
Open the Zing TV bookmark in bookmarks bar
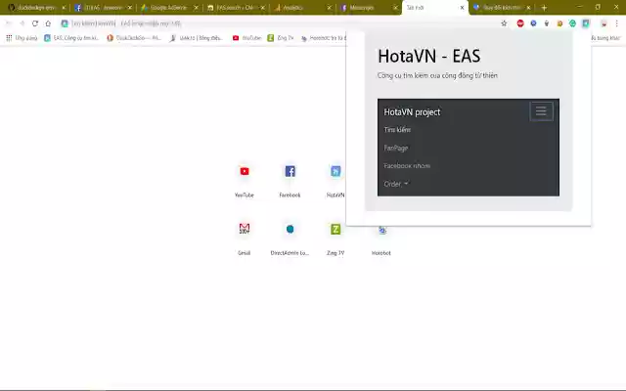pos(281,38)
